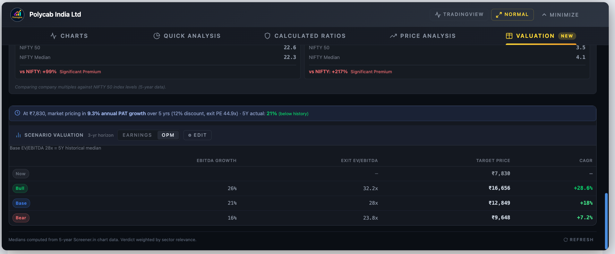Click the TARGET PRICE column header
Image resolution: width=615 pixels, height=254 pixels.
pos(493,161)
